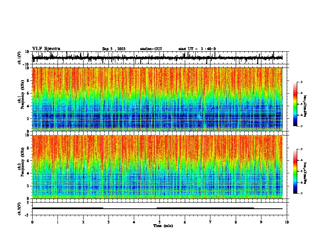This screenshot has width=323, height=249.
Task: Click the time axis tick label "2"
Action: pos(83,222)
